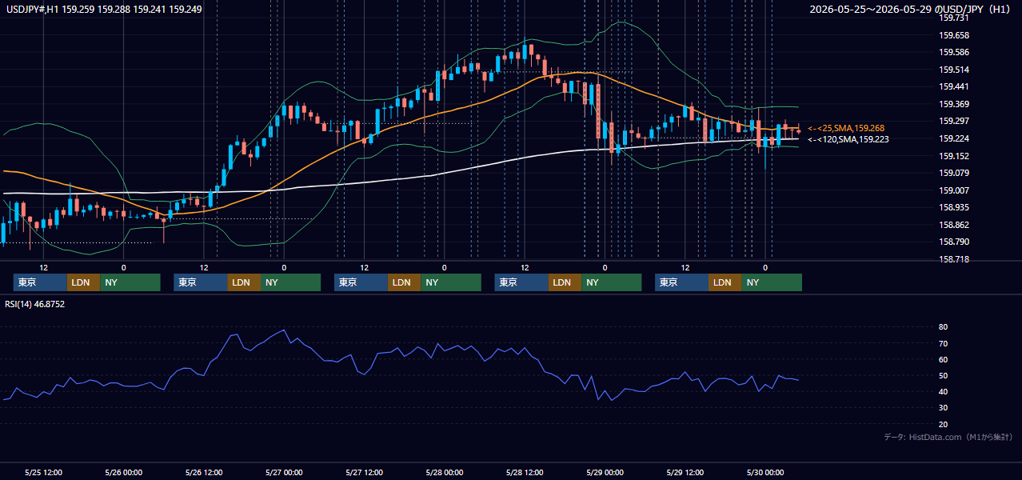Click price axis label 158.935
Image resolution: width=1022 pixels, height=480 pixels.
pos(954,207)
